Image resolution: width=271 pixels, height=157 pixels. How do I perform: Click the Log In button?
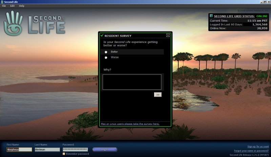(105, 150)
